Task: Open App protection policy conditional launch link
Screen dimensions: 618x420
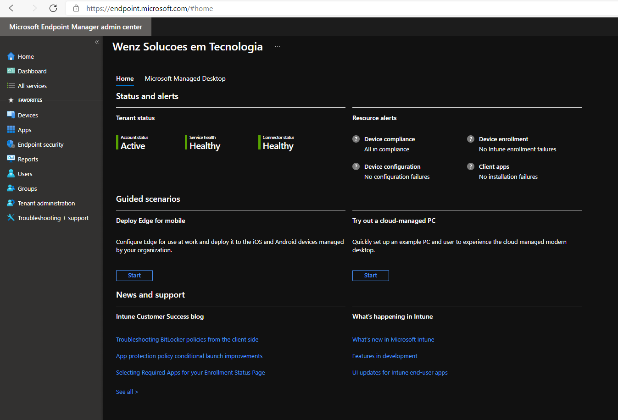Action: point(189,356)
